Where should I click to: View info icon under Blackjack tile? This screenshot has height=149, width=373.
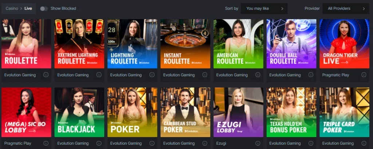(99, 143)
